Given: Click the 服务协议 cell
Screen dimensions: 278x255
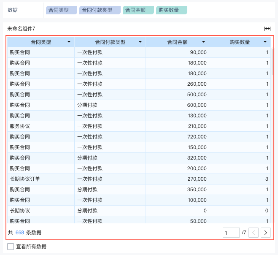Looking at the screenshot, I should (x=41, y=126).
